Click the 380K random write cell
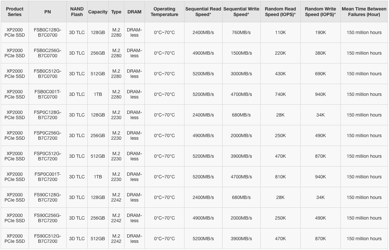The width and height of the screenshot is (389, 250). pos(320,53)
